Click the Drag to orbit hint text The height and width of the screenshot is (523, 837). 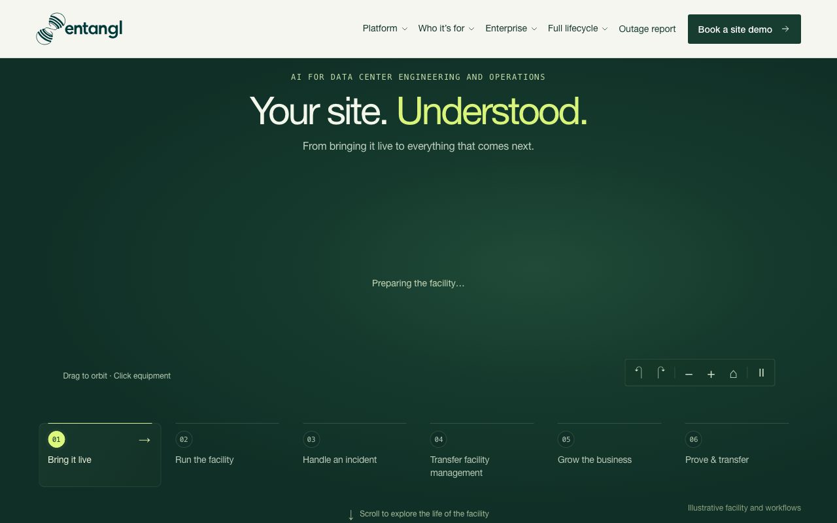point(117,376)
